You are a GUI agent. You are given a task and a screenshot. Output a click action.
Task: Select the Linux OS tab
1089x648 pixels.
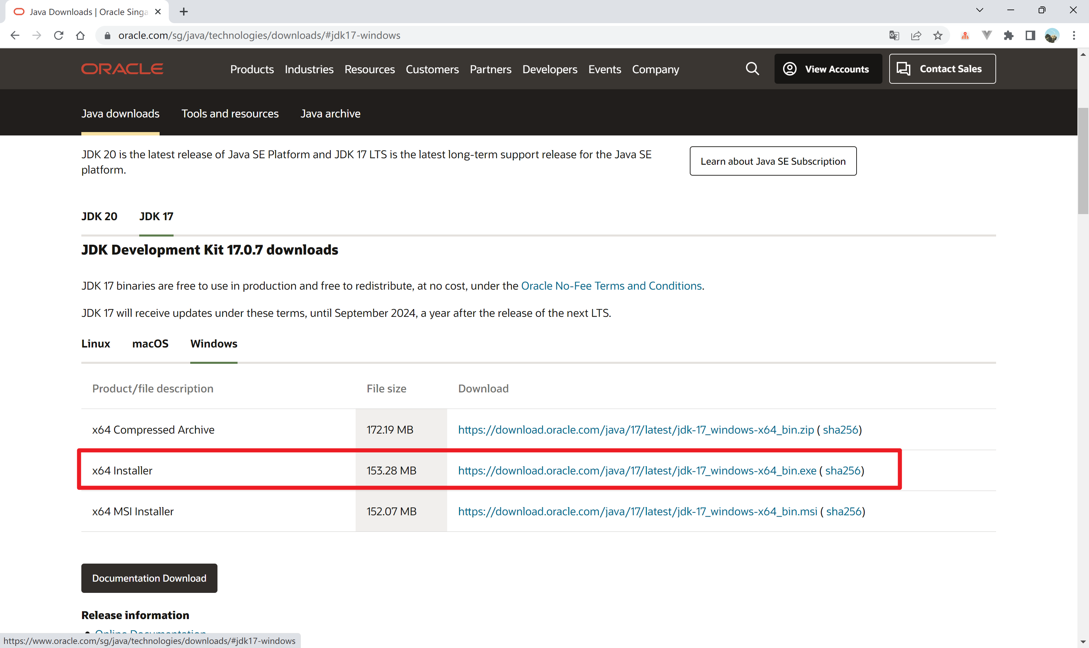click(x=96, y=344)
